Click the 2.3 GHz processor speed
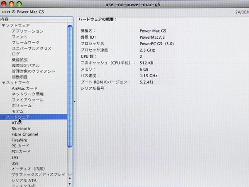The image size is (249, 187). point(147,50)
